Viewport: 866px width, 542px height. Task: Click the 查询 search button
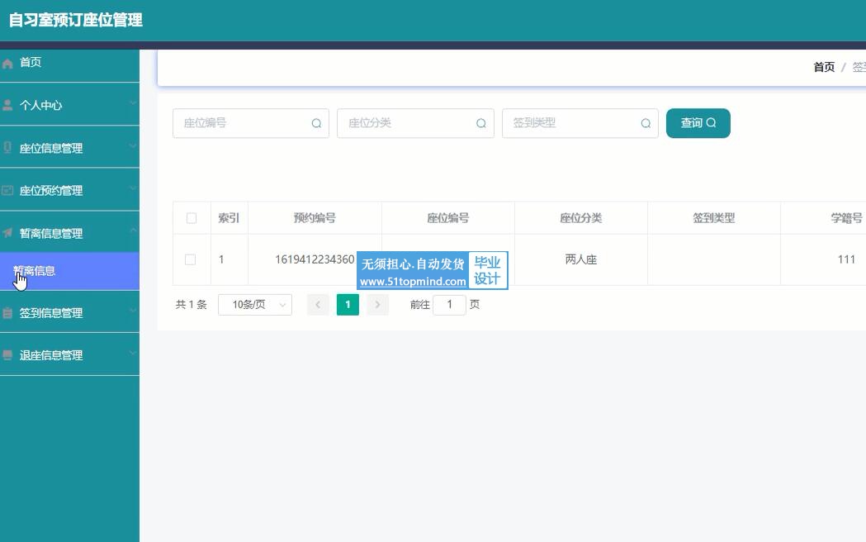pos(698,123)
